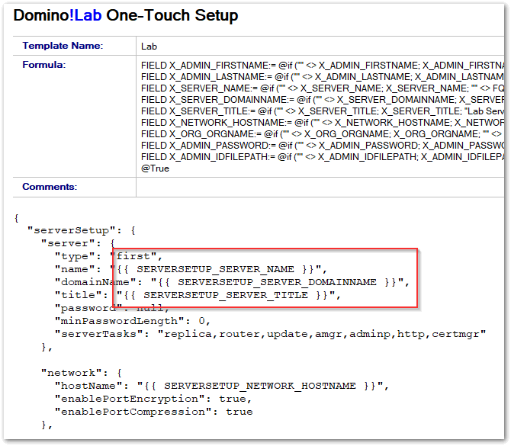This screenshot has height=446, width=511.
Task: Click the "enablePortCompression": true line
Action: (x=153, y=412)
